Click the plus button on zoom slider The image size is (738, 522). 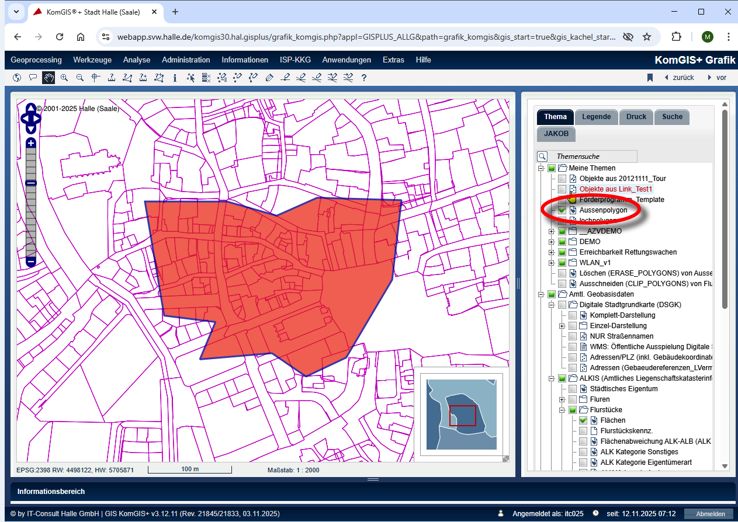(x=31, y=143)
